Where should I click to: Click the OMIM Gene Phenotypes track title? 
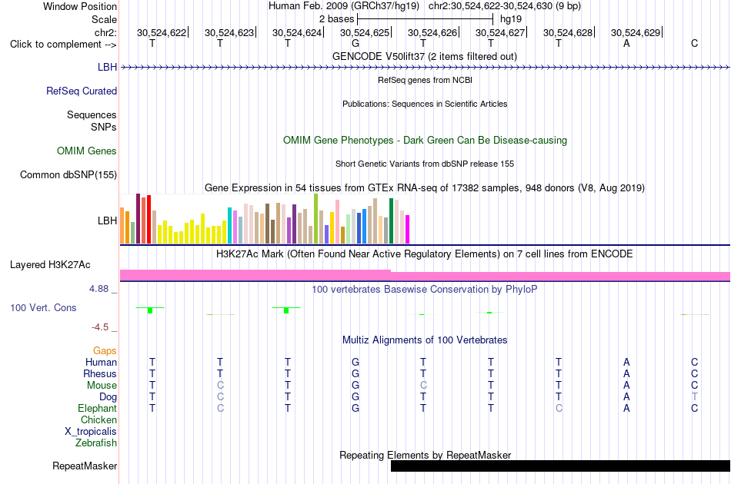tap(425, 140)
